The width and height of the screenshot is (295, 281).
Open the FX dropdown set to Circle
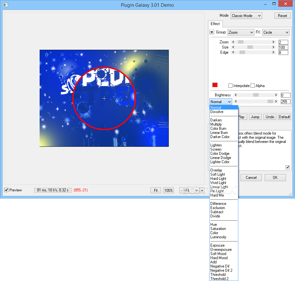coord(276,32)
